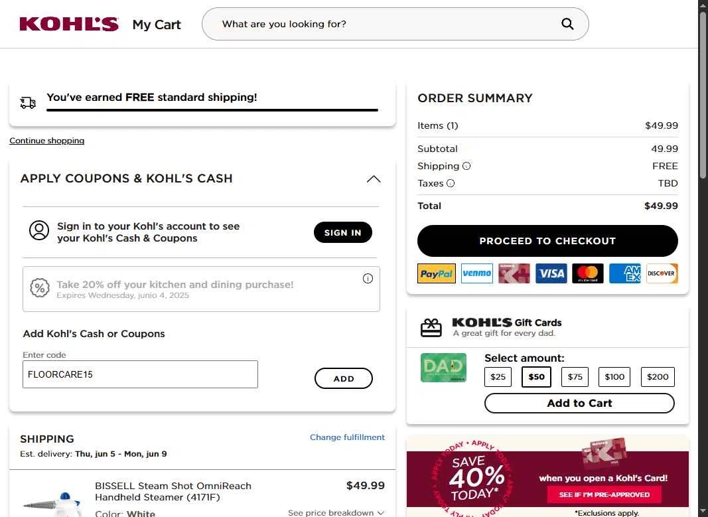This screenshot has width=708, height=517.
Task: Select the $25 gift card amount
Action: (498, 377)
